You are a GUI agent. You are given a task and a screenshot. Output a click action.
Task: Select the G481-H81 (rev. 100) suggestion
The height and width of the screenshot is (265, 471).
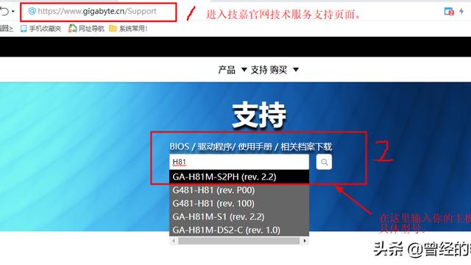(x=239, y=203)
